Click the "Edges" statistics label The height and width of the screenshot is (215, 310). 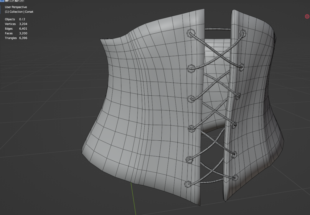click(x=9, y=29)
